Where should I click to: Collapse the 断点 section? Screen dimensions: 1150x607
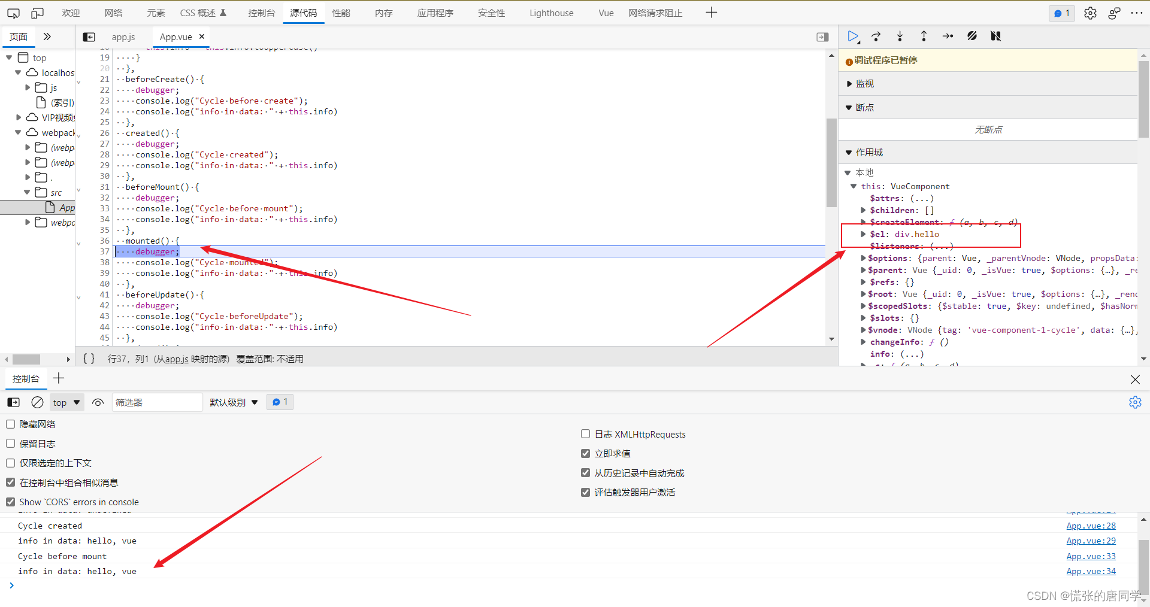point(849,108)
